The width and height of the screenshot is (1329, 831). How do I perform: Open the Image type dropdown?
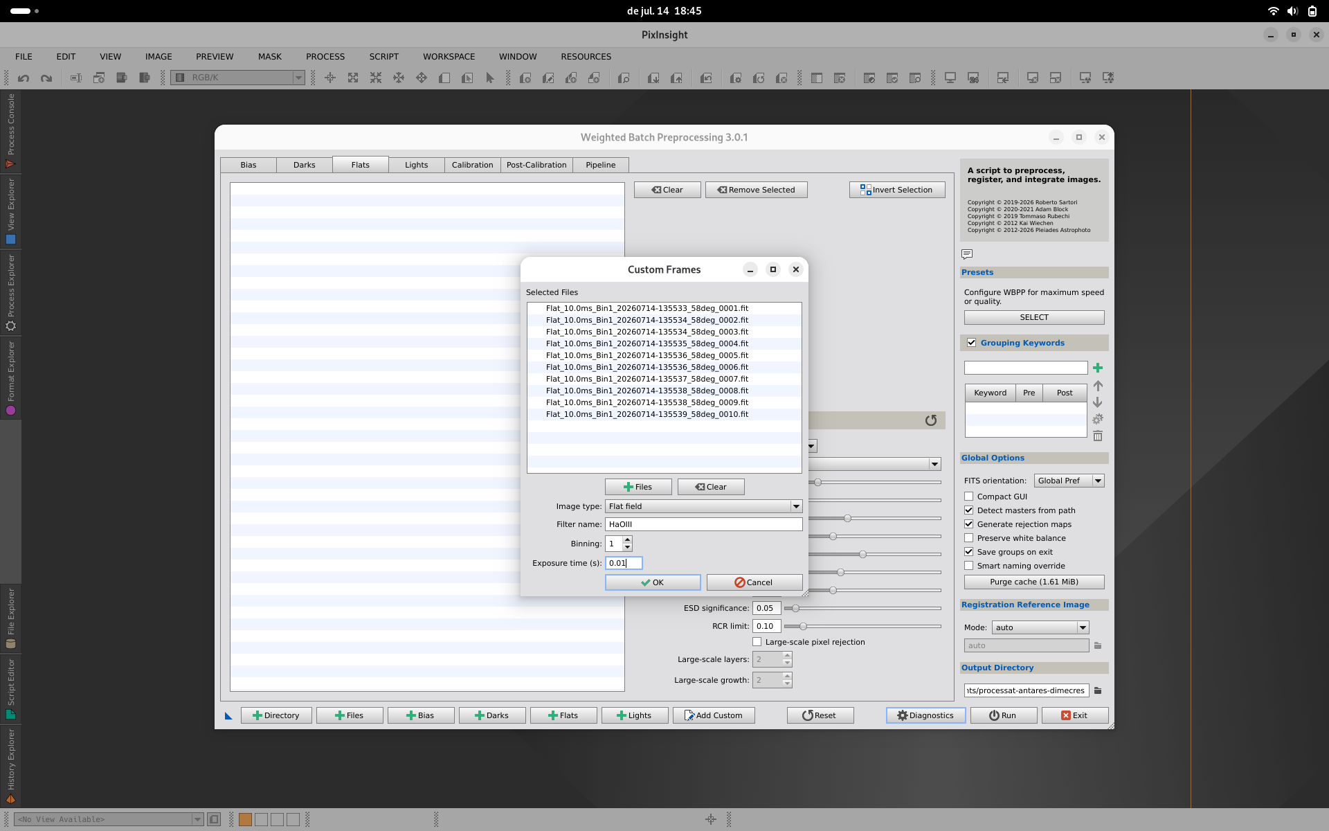coord(704,506)
